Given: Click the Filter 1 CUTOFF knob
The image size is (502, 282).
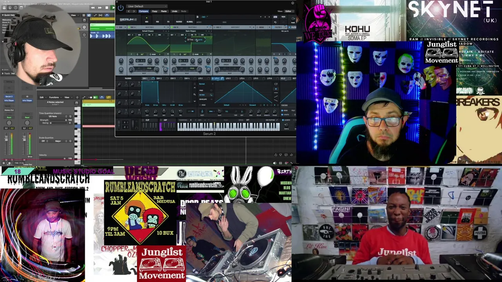Looking at the screenshot, I should click(x=276, y=61).
